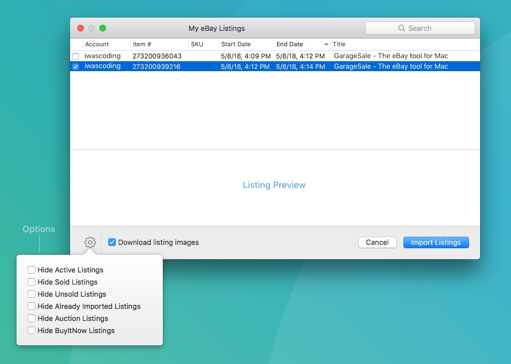Viewport: 511px width, 364px height.
Task: Enable Hide Sold Listings option
Action: (x=31, y=282)
